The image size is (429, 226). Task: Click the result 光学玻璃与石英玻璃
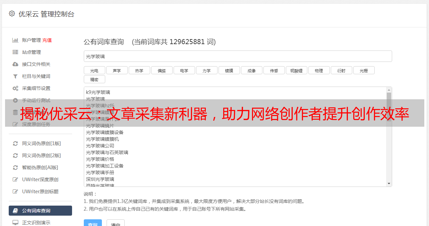click(x=107, y=152)
